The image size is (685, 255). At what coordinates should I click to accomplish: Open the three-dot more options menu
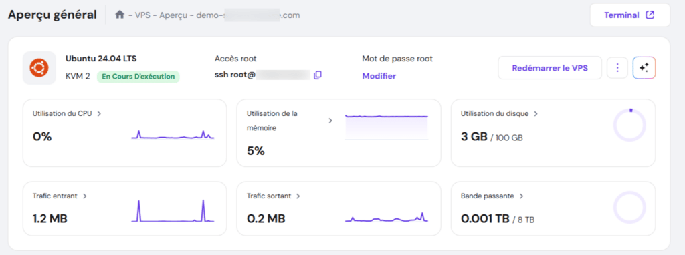pos(617,68)
